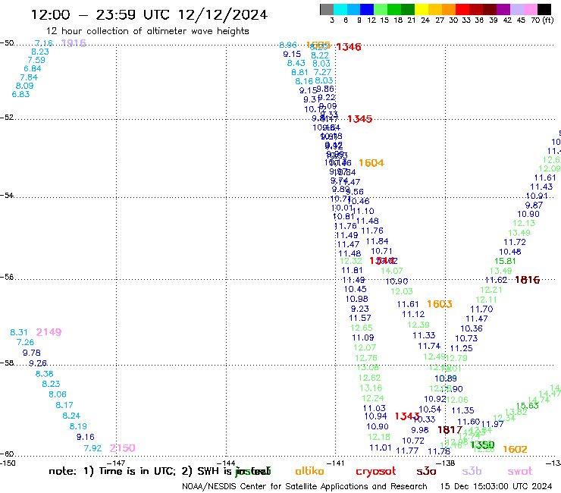Click the 'swot' satellite legend label
The image size is (561, 493).
click(519, 472)
